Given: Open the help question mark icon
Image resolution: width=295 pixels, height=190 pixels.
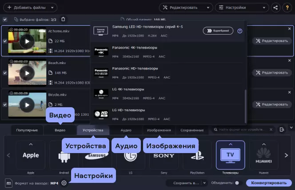Looking at the screenshot, I should [240, 31].
